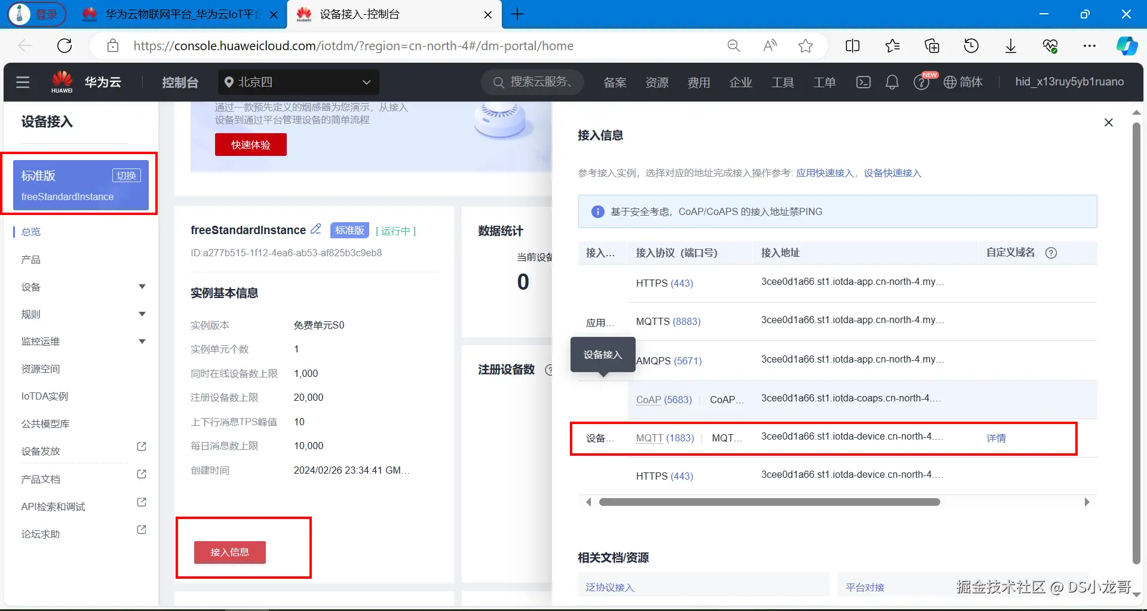
Task: Open the 北京四 region dropdown
Action: point(299,82)
